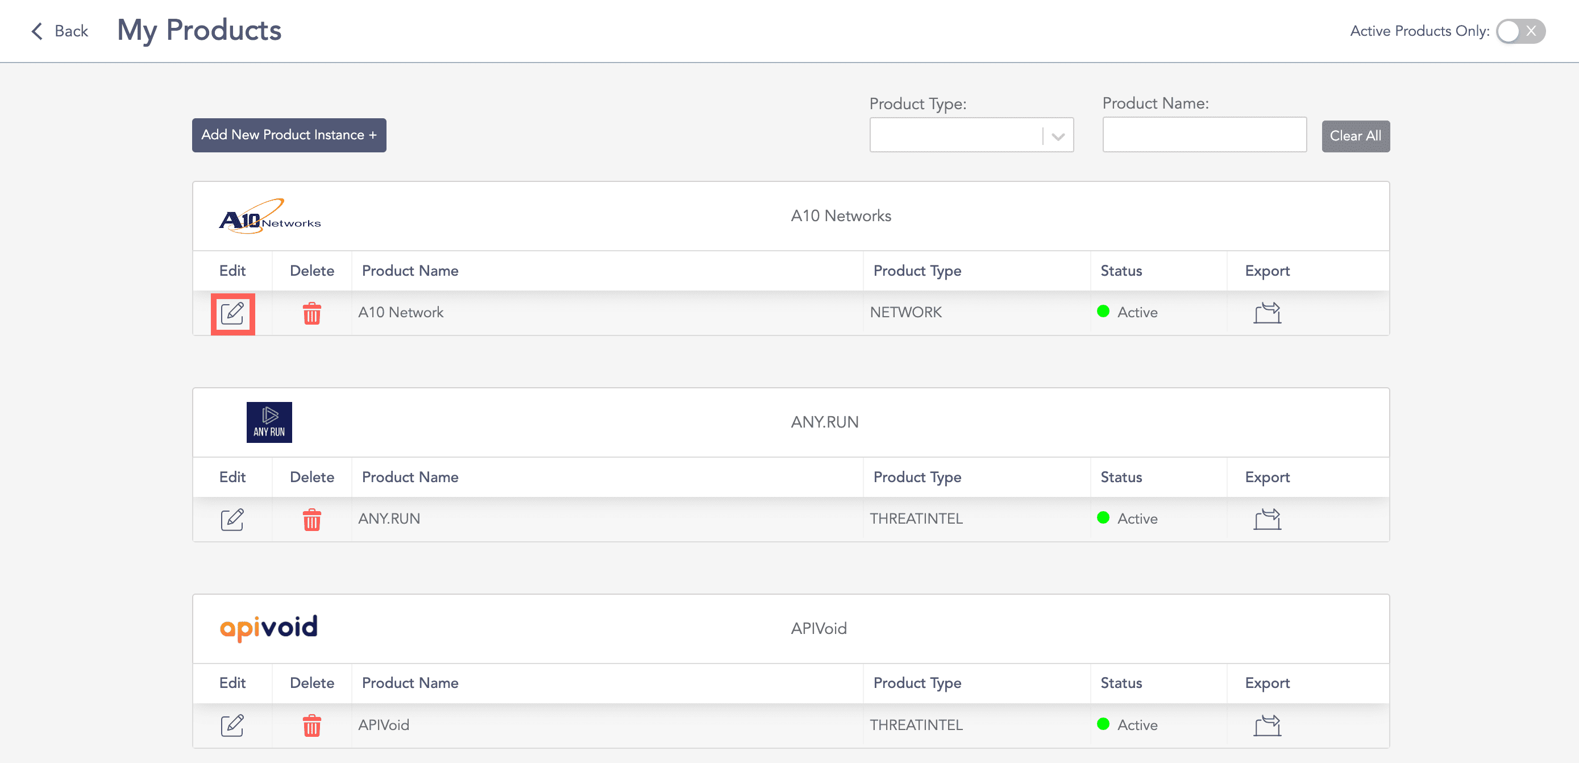
Task: Delete the APIVoid product via trash icon
Action: (311, 725)
